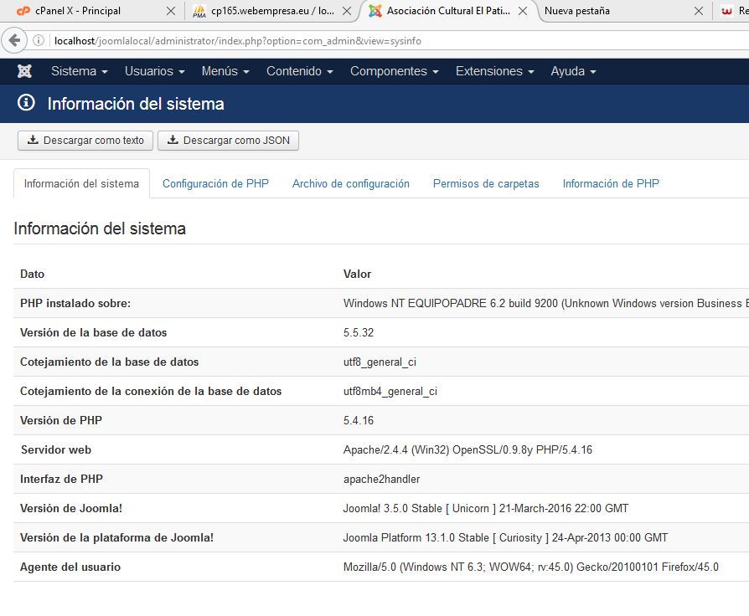Click the PHP version value 5.4.16
Viewport: 749px width, 616px height.
tap(359, 420)
